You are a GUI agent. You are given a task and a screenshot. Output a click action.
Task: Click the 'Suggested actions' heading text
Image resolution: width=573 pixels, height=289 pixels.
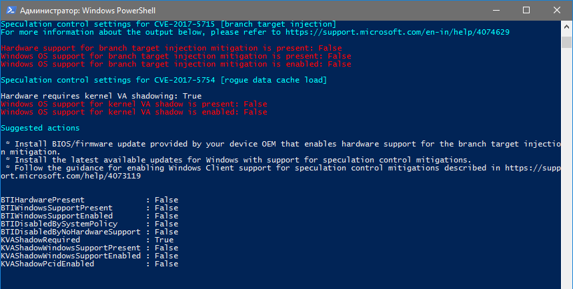[x=40, y=128]
